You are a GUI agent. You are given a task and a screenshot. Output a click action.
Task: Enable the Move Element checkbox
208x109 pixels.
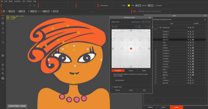coord(114,80)
